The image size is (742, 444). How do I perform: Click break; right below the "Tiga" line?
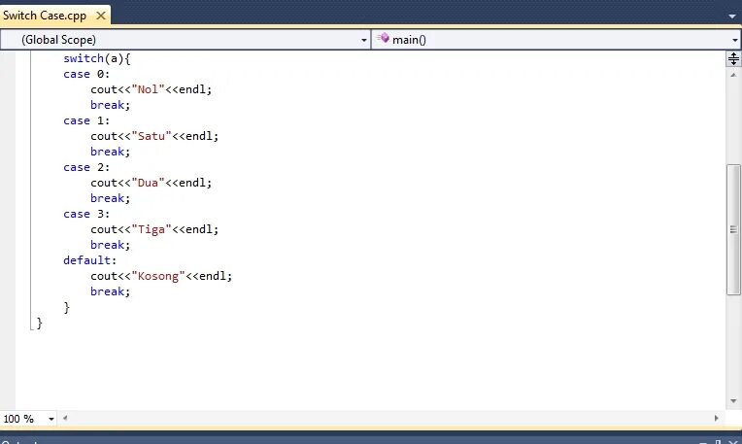(x=111, y=245)
